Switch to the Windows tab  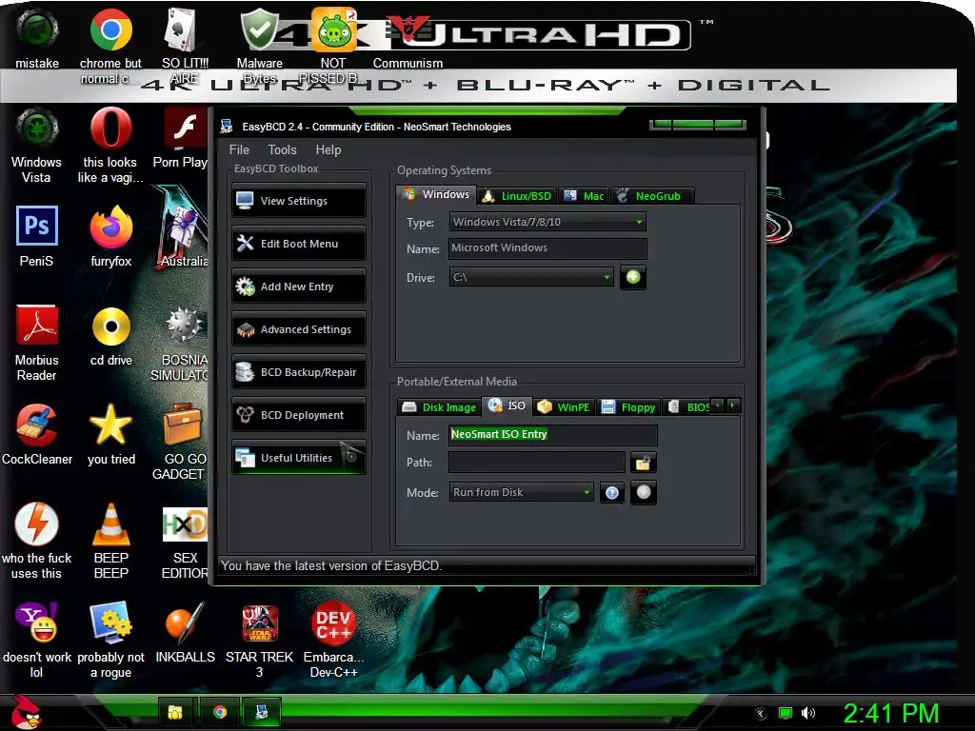coord(436,194)
